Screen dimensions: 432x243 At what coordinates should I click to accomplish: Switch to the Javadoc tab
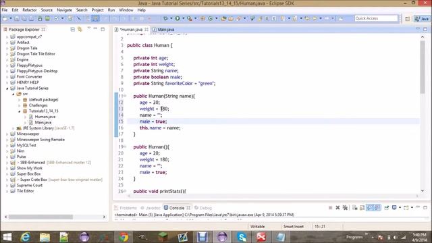151,208
